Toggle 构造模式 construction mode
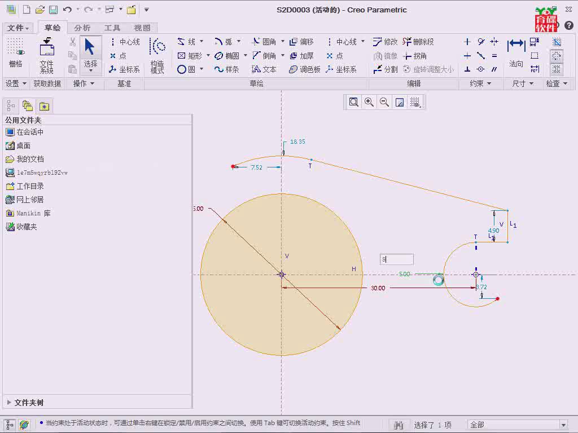 [x=157, y=56]
